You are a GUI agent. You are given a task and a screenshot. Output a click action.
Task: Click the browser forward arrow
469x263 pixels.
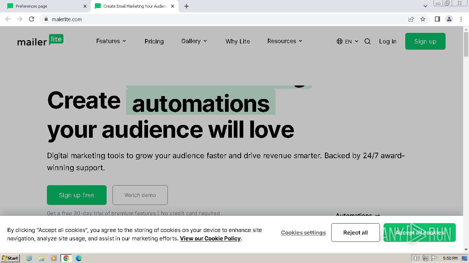coord(20,19)
